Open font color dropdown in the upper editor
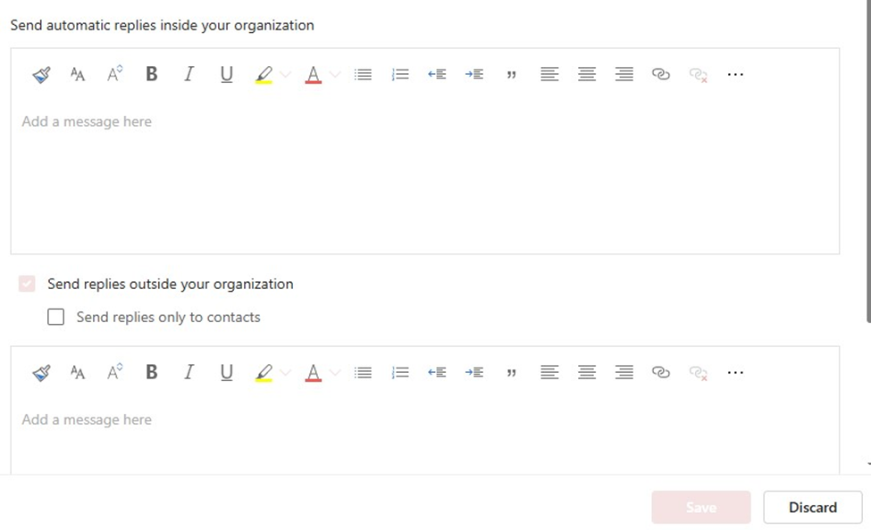Viewport: 871px width, 530px height. [335, 74]
